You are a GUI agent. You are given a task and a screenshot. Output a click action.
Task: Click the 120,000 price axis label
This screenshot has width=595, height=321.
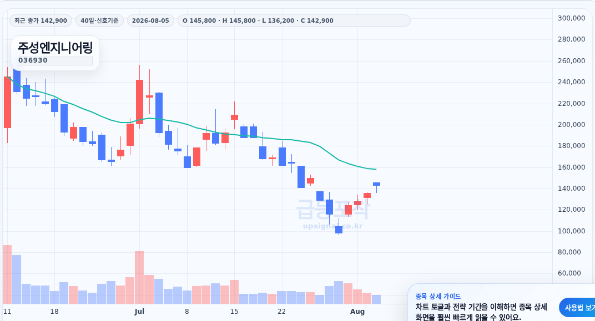571,210
